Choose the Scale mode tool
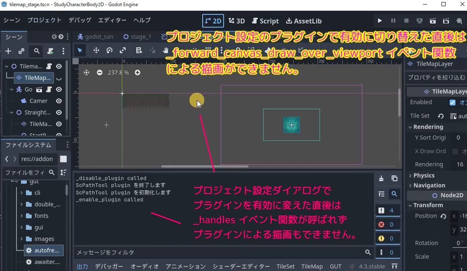The image size is (467, 271). click(x=122, y=50)
